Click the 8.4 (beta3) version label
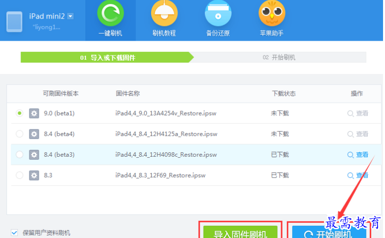Viewport: 385px width, 238px height. pyautogui.click(x=59, y=155)
